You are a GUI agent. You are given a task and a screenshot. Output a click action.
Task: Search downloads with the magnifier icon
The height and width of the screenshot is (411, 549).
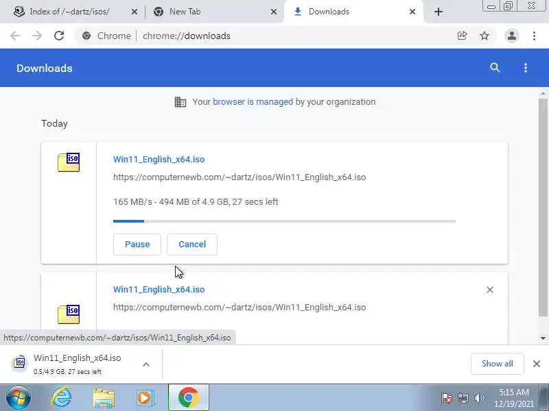pyautogui.click(x=495, y=68)
